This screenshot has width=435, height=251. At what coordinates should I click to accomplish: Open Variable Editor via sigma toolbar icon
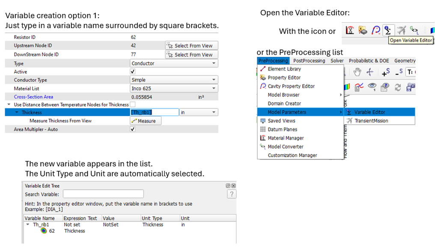click(x=388, y=30)
